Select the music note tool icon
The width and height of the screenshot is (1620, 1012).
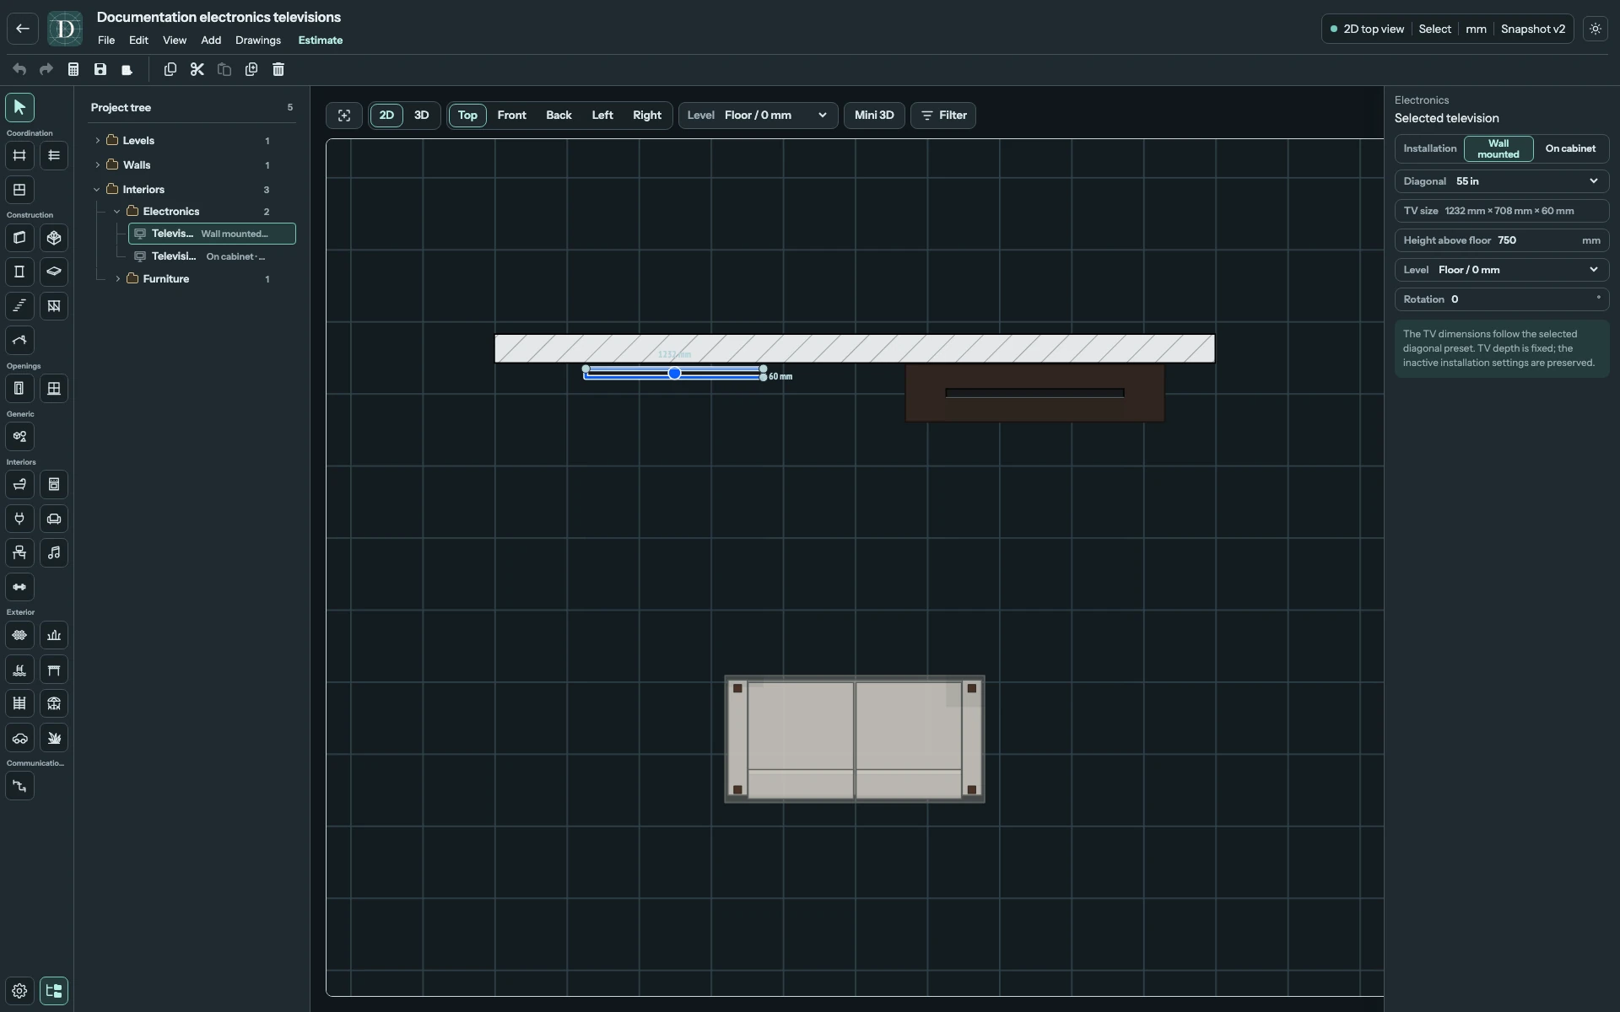pyautogui.click(x=54, y=552)
